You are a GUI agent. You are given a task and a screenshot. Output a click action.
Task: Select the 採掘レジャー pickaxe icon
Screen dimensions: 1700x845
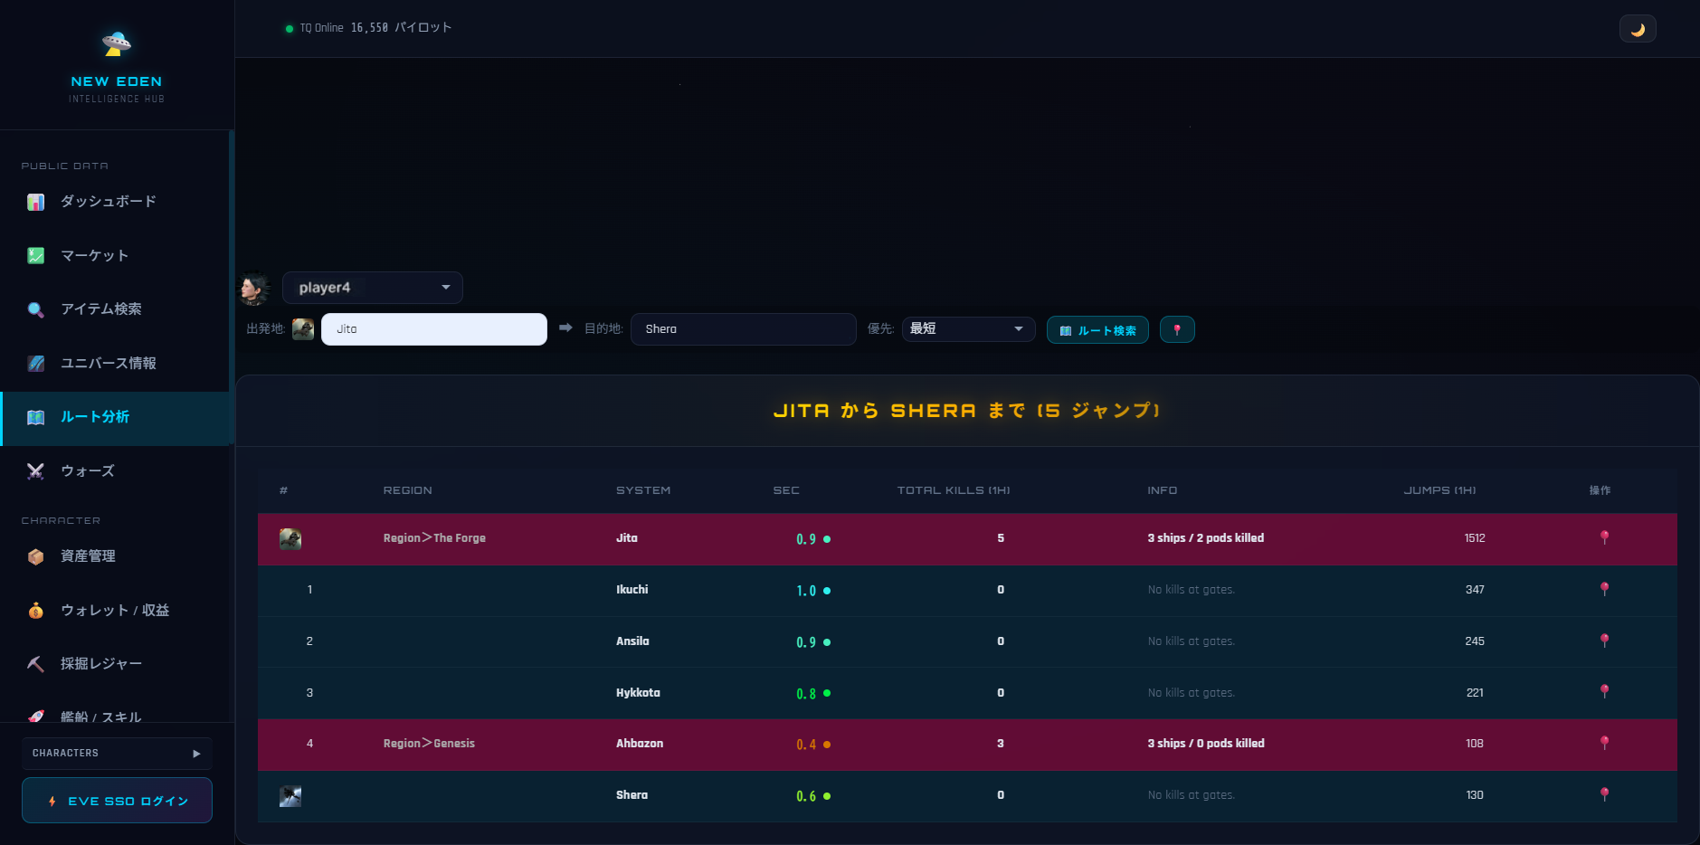pos(35,663)
